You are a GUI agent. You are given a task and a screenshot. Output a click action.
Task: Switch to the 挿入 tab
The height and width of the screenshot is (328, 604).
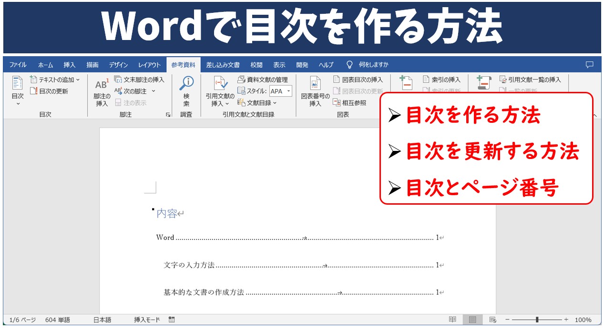pos(70,65)
